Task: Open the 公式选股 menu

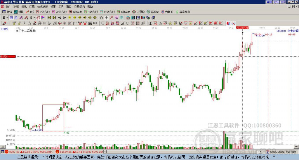Action: [42, 7]
